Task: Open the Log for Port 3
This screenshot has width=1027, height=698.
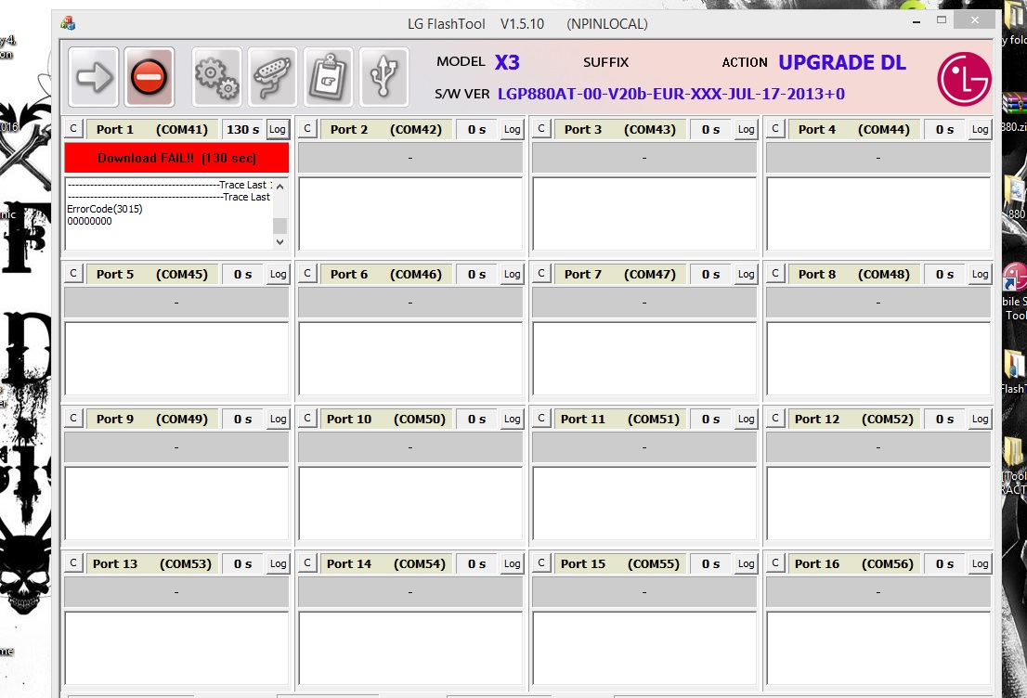Action: (746, 130)
